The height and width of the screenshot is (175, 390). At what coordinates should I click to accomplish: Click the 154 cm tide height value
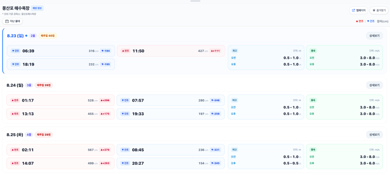(x=203, y=163)
